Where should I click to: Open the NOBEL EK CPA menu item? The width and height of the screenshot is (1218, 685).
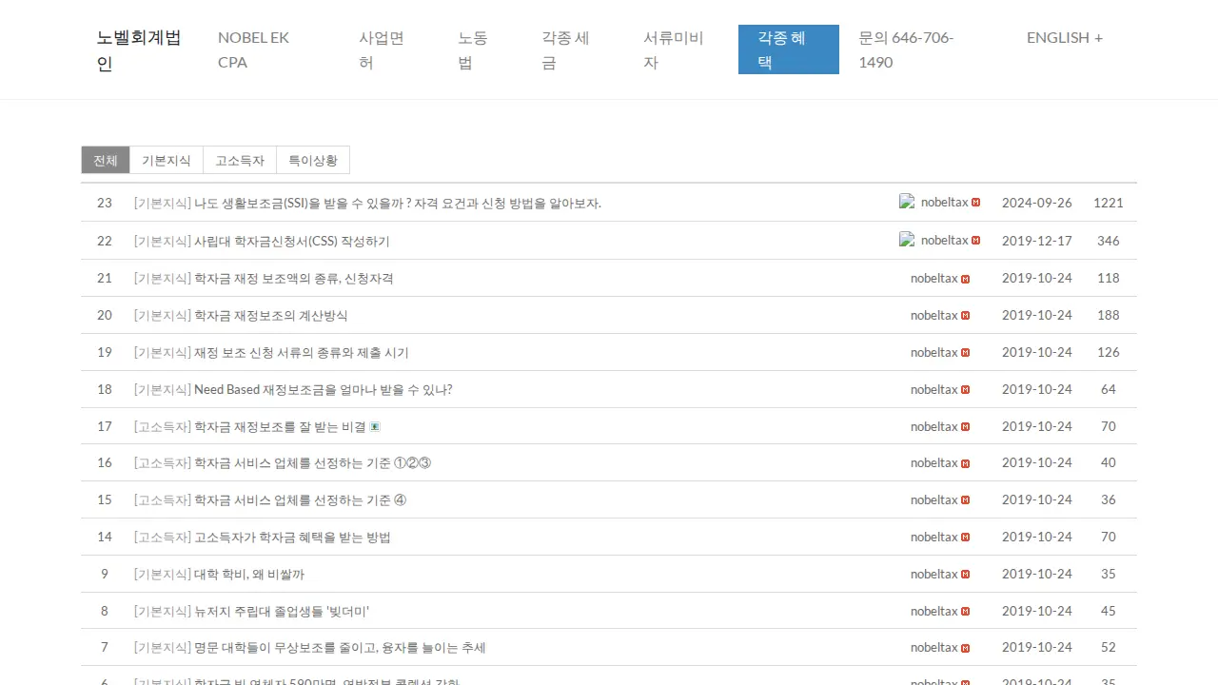pos(269,49)
